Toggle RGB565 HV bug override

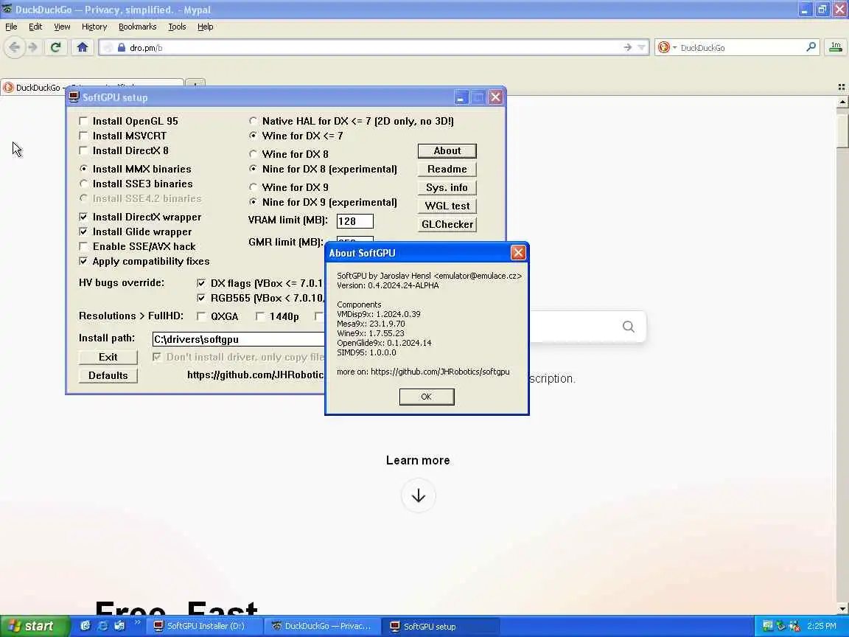pyautogui.click(x=201, y=298)
